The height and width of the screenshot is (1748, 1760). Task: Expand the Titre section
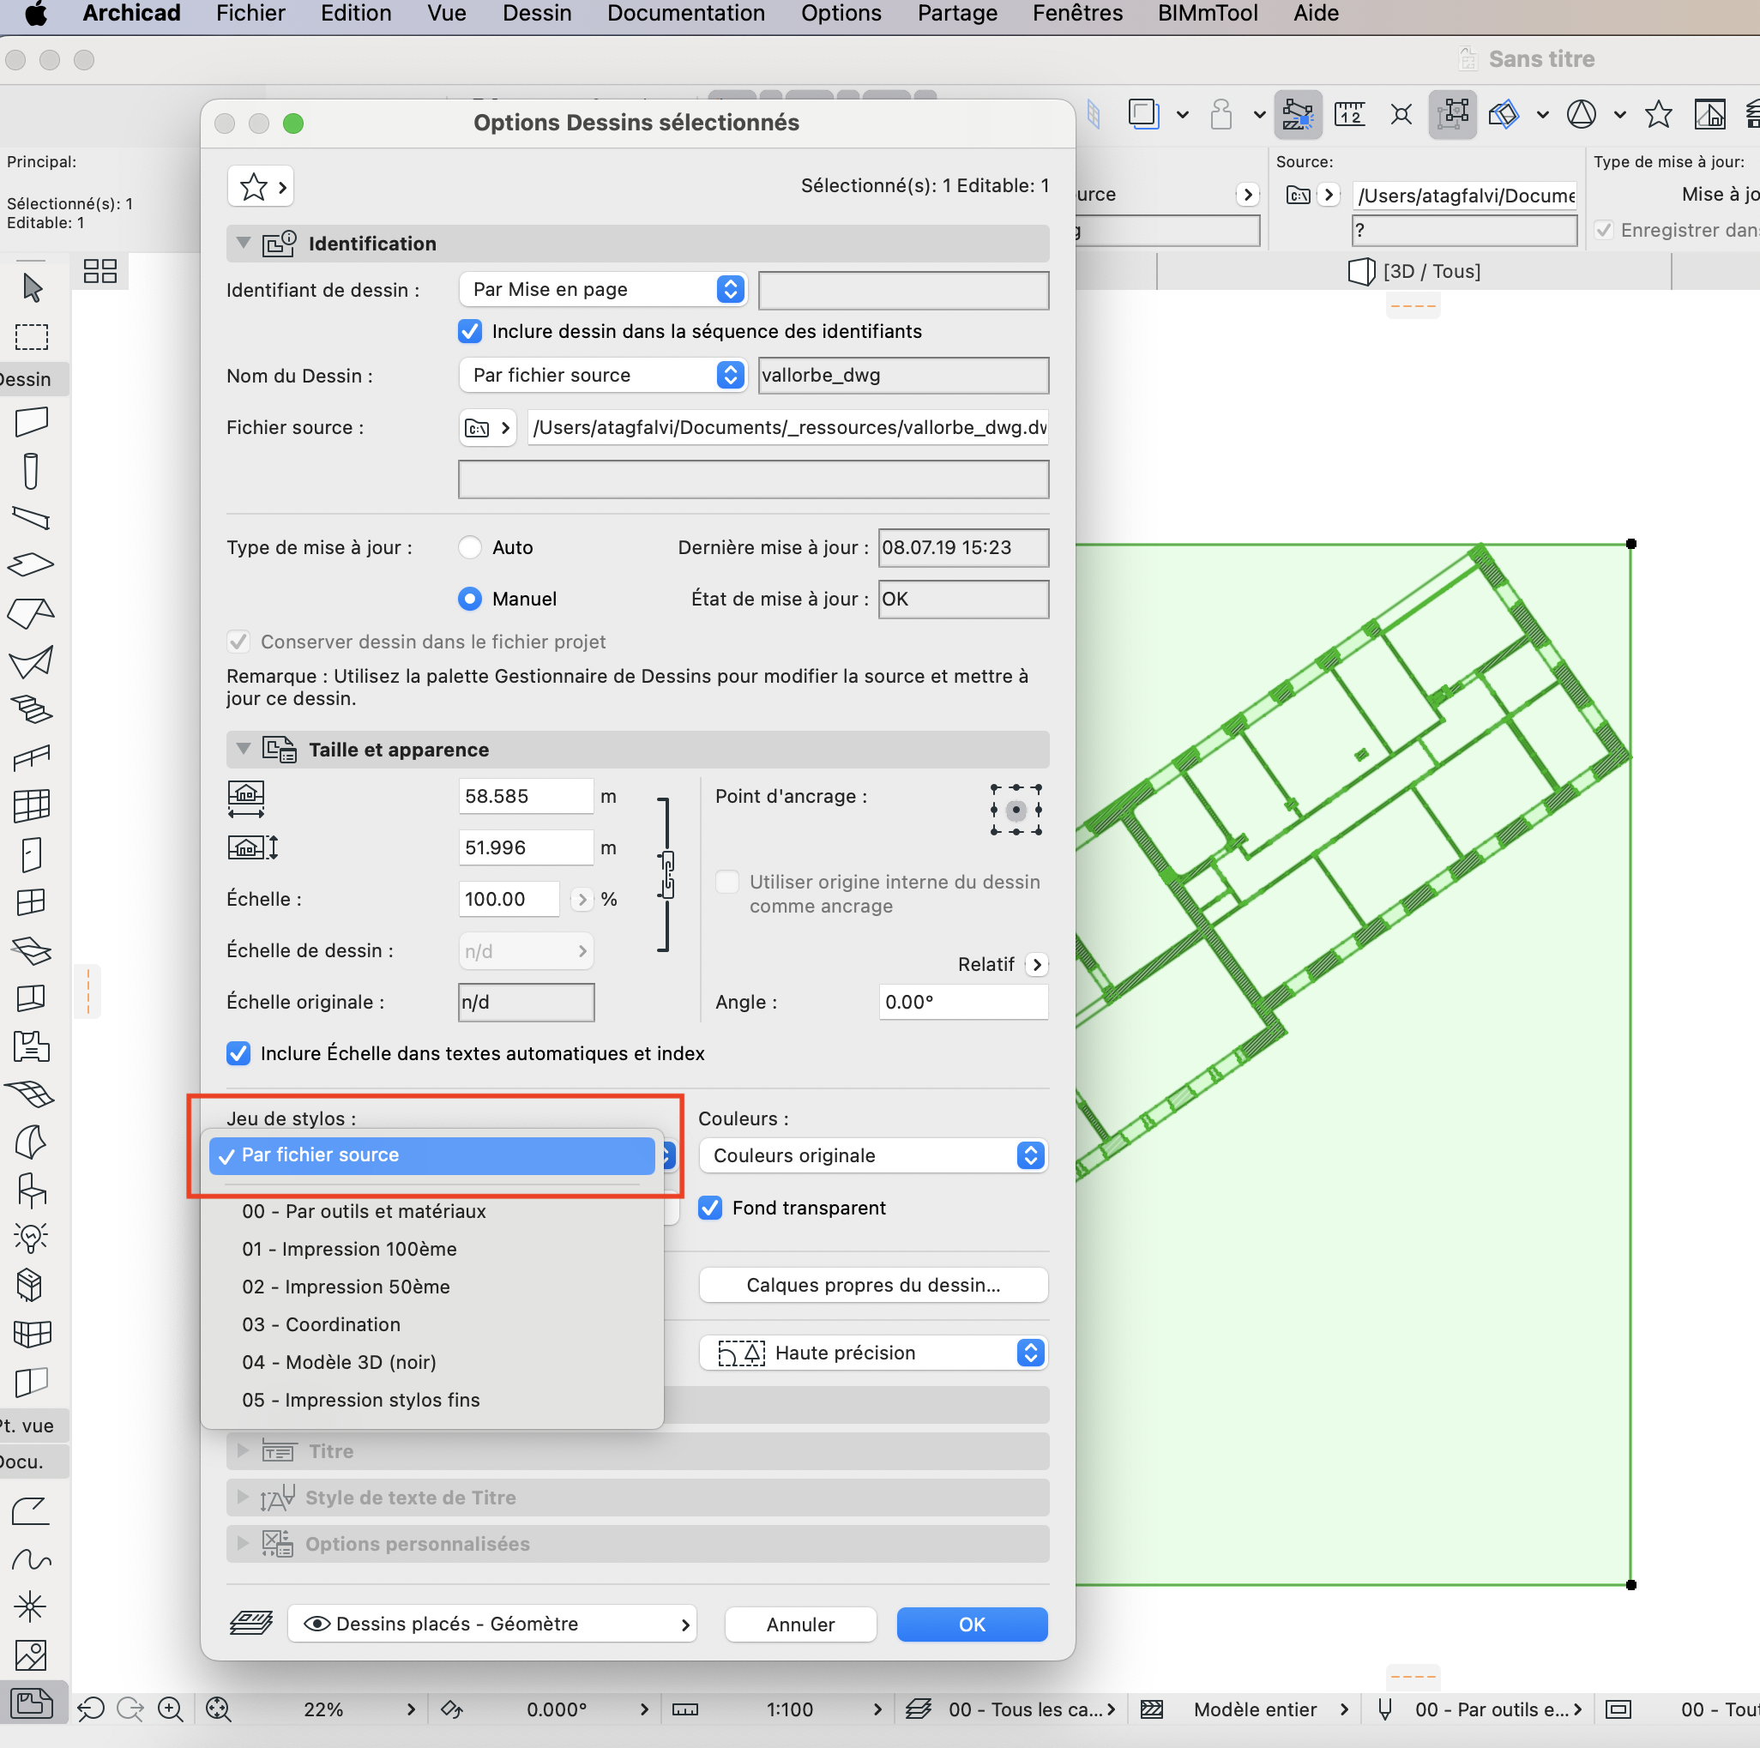coord(243,1450)
